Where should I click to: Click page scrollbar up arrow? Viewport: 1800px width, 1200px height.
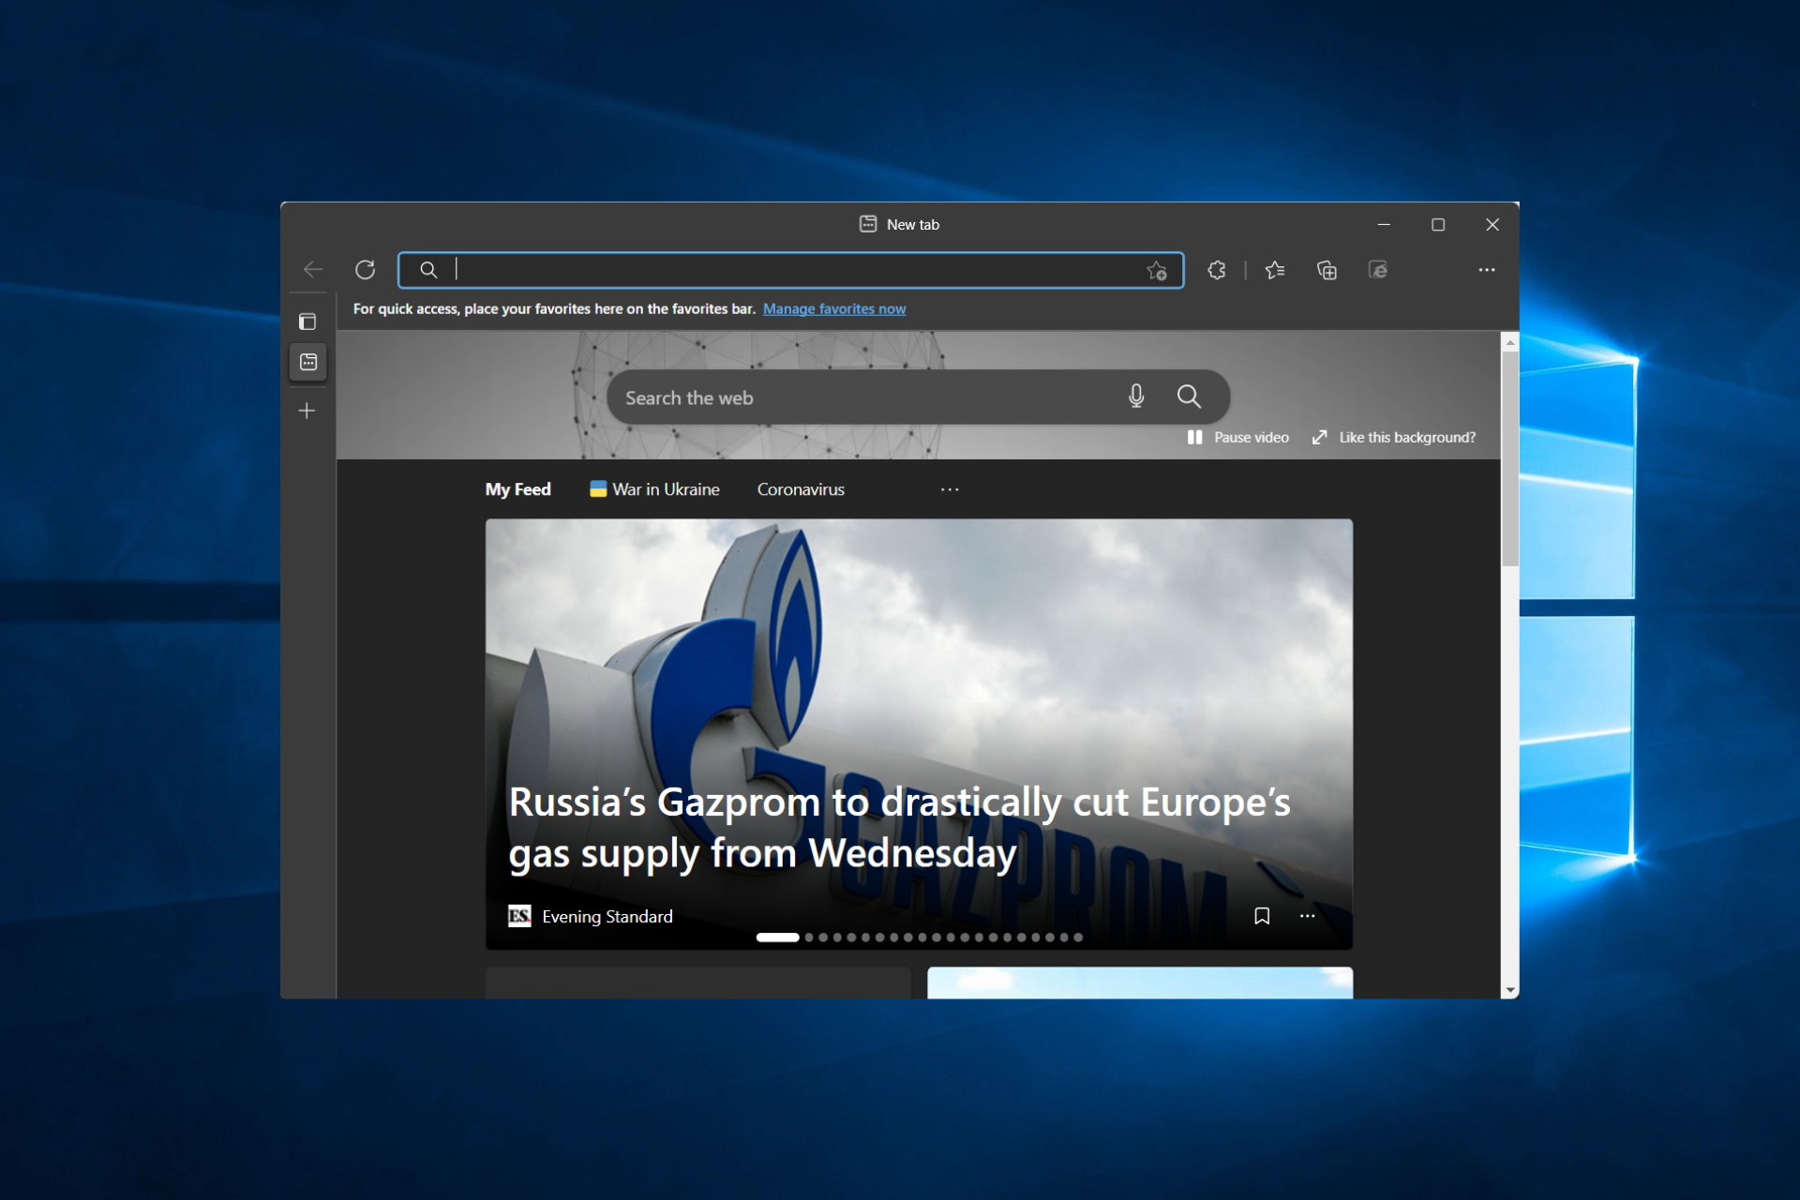coord(1509,342)
